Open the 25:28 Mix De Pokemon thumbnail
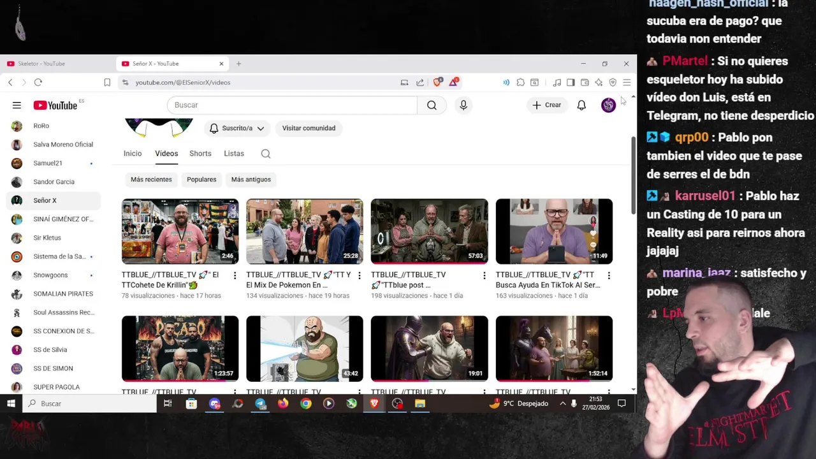 coord(305,231)
